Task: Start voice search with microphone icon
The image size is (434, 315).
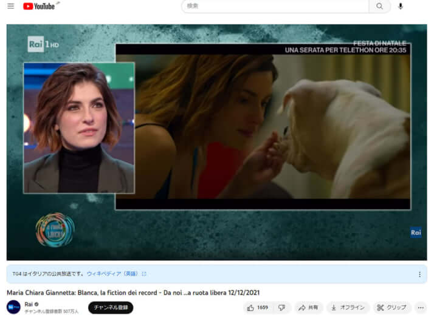Action: pyautogui.click(x=401, y=6)
